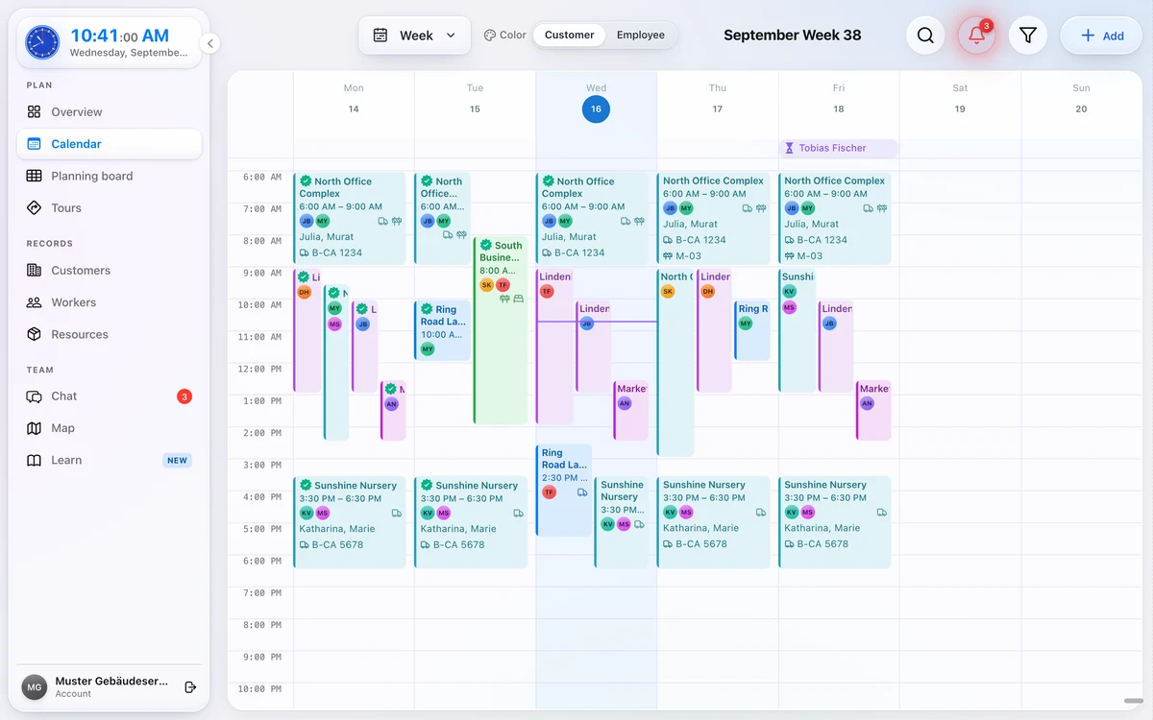The width and height of the screenshot is (1153, 720).
Task: Open Chat with 3 unread
Action: click(110, 396)
